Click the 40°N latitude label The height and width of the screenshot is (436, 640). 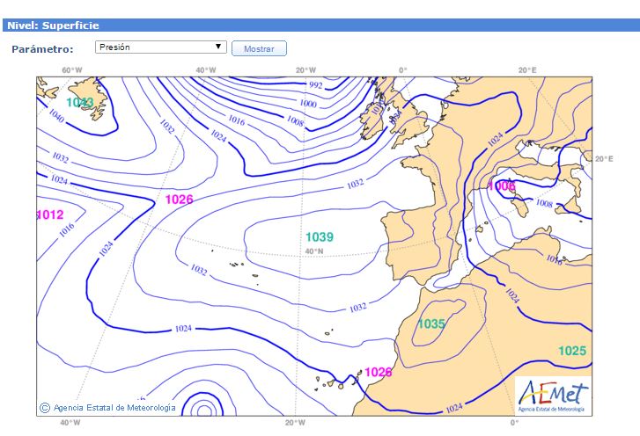tap(314, 251)
